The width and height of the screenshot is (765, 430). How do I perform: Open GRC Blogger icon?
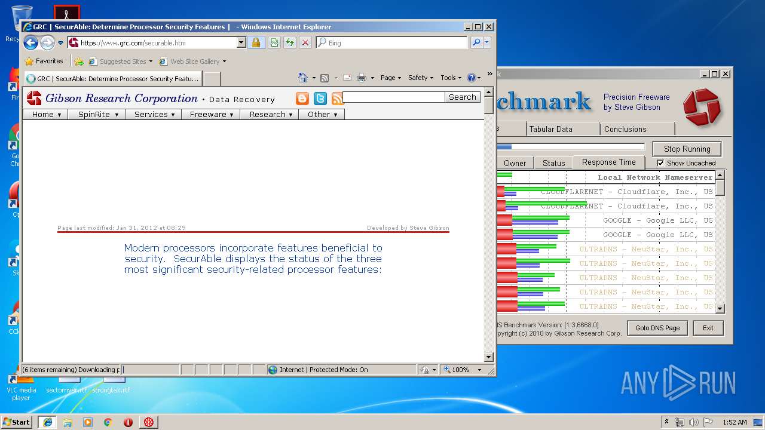302,99
